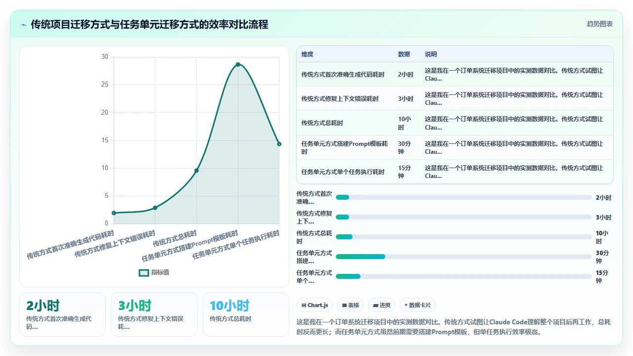Screen dimensions: 633x356
Task: Click the x-axis label 传统方式总耗时
Action: (x=175, y=238)
